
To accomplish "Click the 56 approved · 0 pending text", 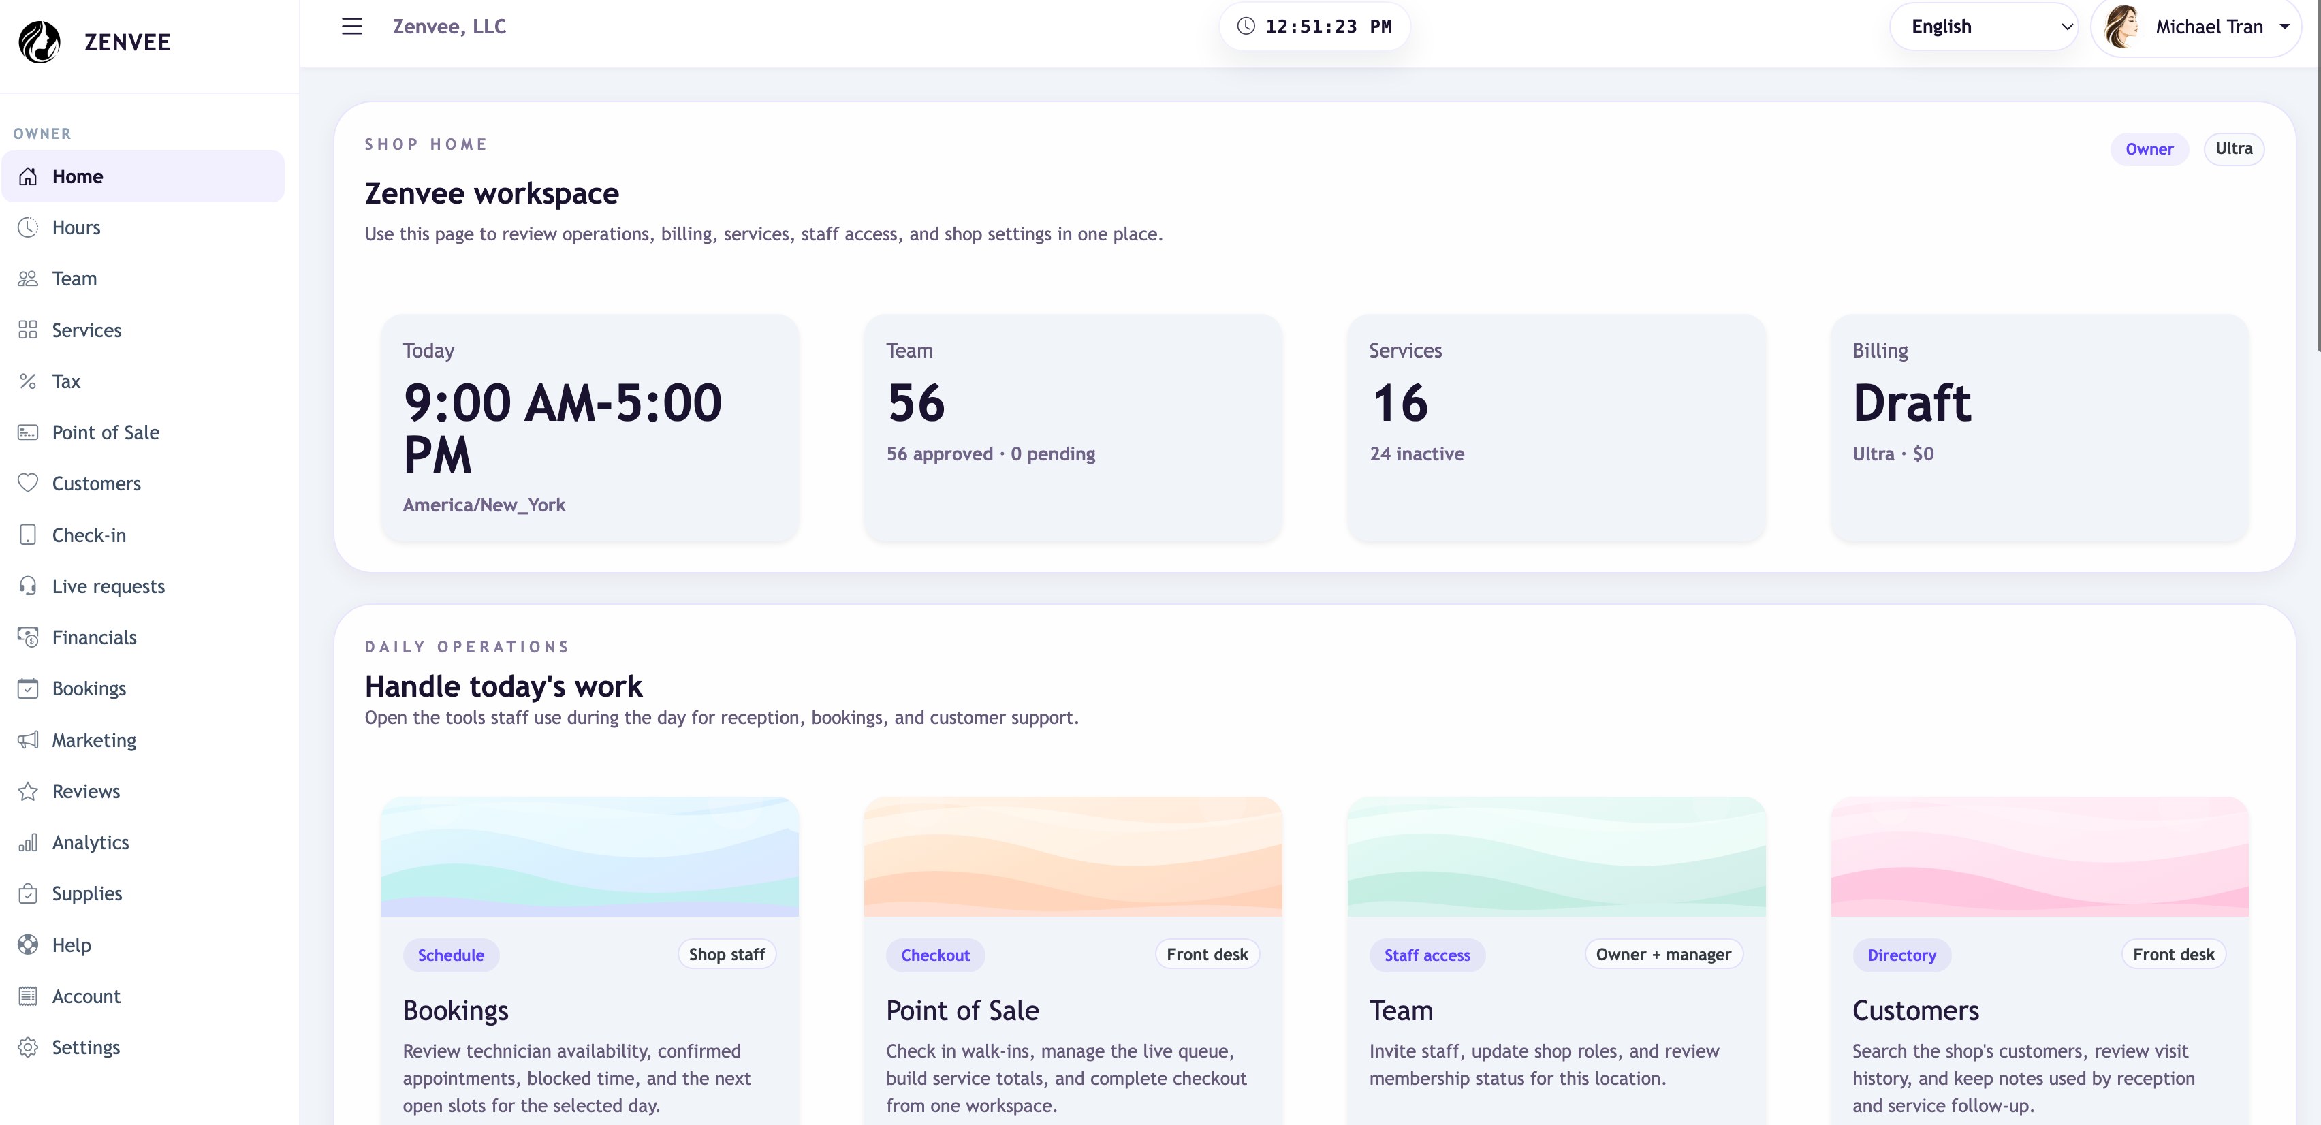I will (x=991, y=454).
